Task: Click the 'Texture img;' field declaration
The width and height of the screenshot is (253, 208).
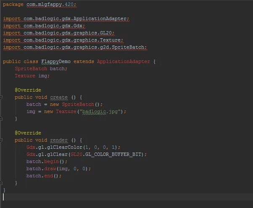Action: (x=32, y=76)
